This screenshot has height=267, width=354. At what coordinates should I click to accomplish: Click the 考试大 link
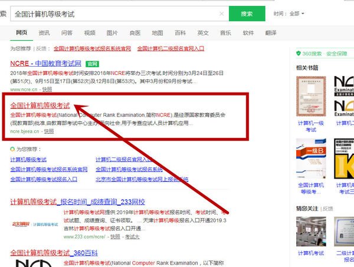coord(132,237)
